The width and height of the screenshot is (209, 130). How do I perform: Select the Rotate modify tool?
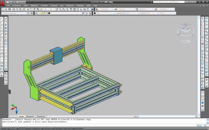pyautogui.click(x=6, y=37)
